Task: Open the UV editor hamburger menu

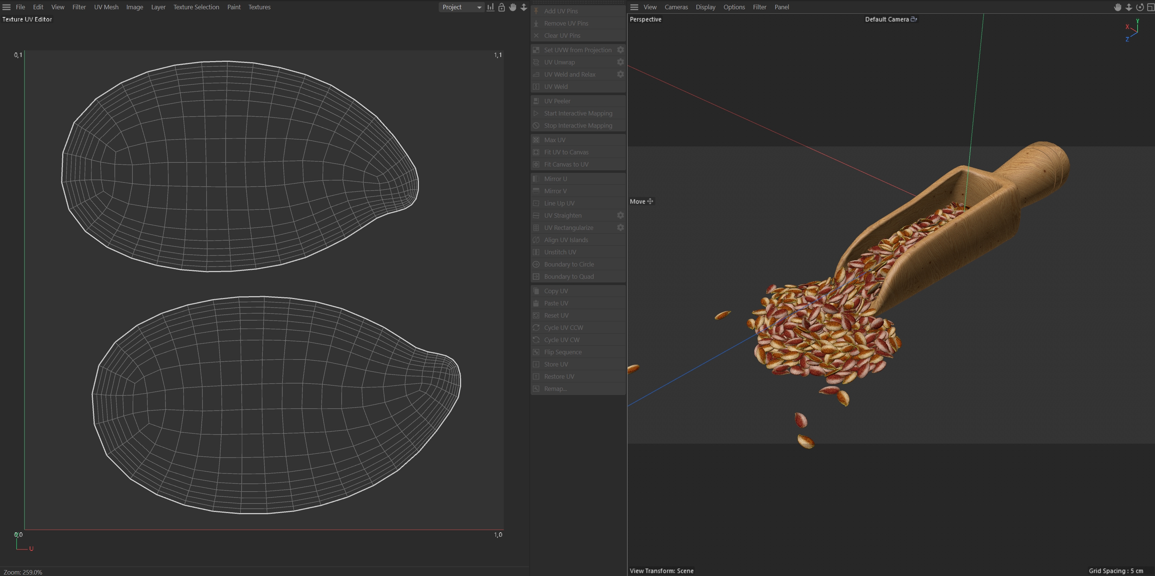Action: pos(6,7)
